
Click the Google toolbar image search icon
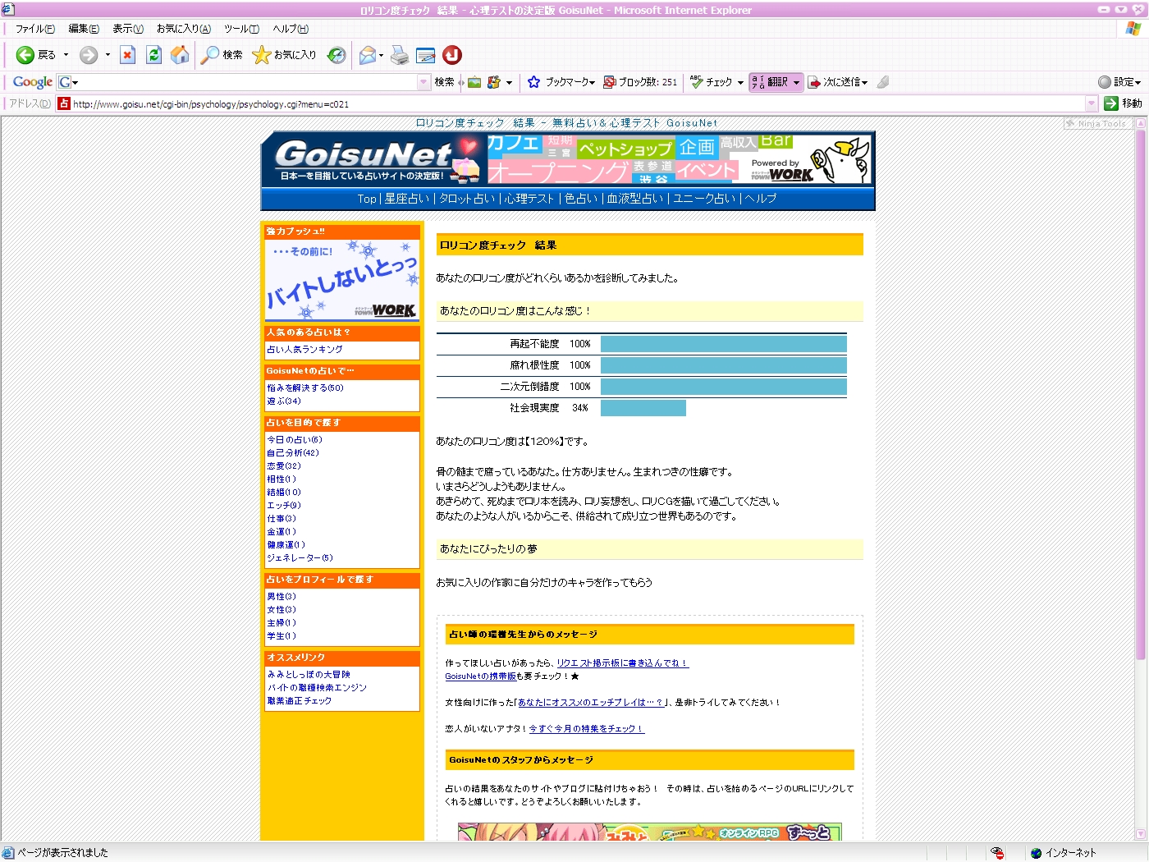tap(474, 82)
